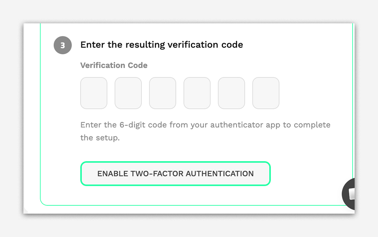Click the word 'AUTHENTICATION' on the green button

220,174
